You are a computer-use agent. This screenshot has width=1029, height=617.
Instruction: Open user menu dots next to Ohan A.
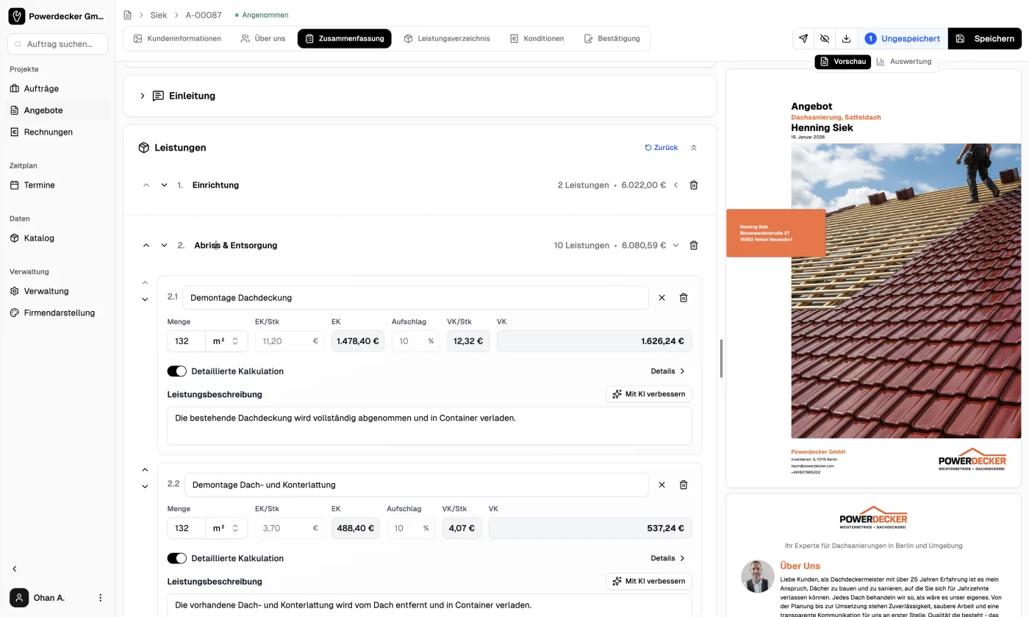[x=101, y=598]
